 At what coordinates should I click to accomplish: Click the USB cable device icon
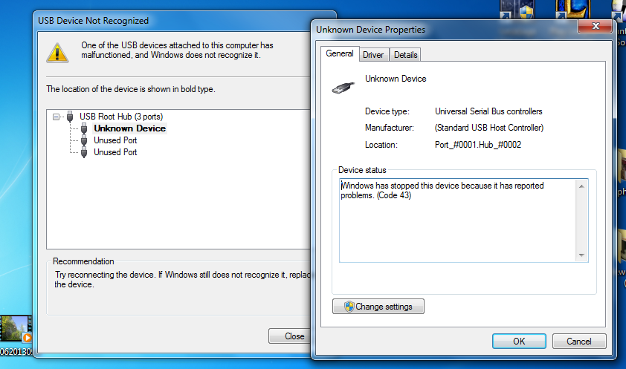pyautogui.click(x=343, y=88)
